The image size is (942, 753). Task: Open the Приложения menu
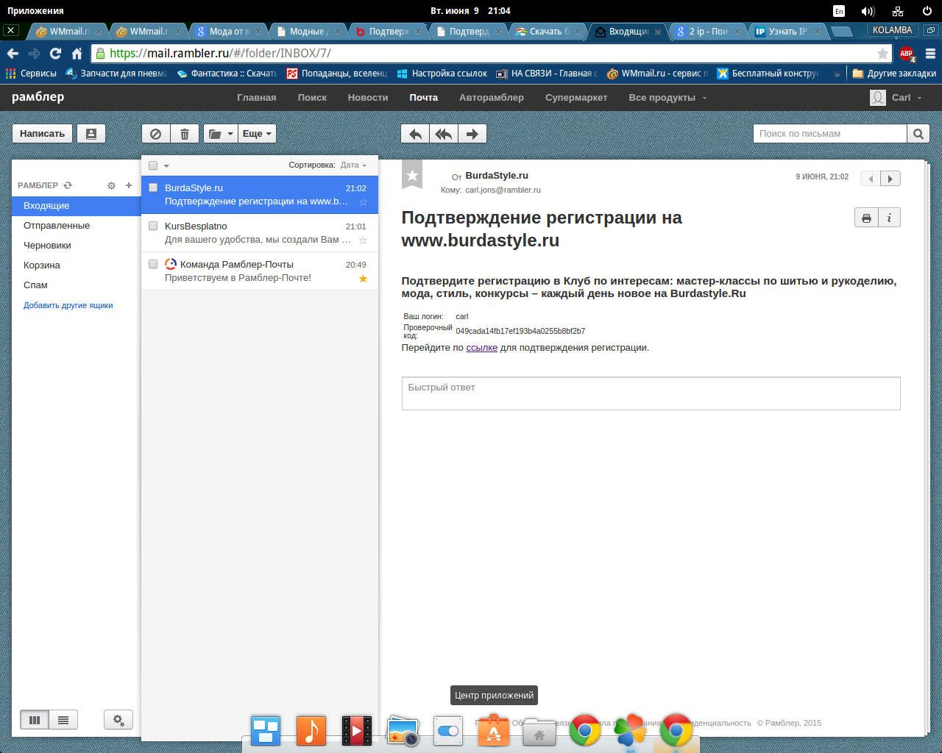pyautogui.click(x=35, y=11)
